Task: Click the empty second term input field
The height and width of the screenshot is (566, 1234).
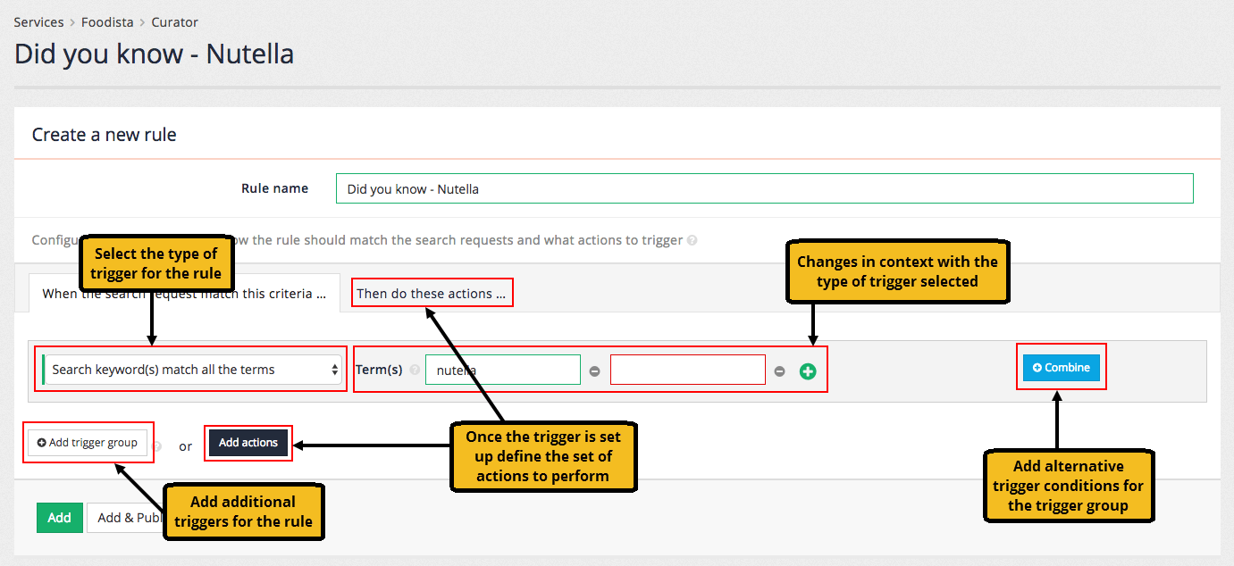Action: click(x=687, y=370)
